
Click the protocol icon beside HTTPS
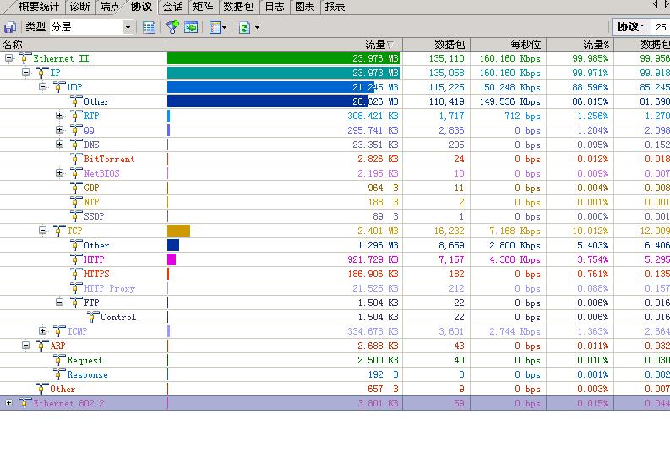(x=76, y=274)
